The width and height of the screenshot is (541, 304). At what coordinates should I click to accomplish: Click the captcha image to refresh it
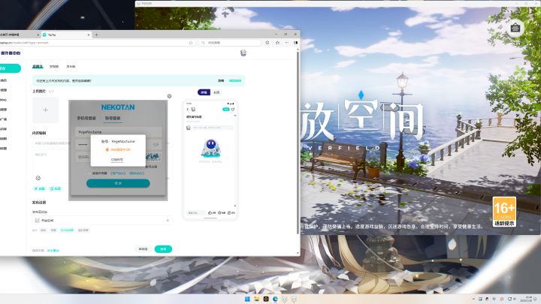tap(153, 157)
